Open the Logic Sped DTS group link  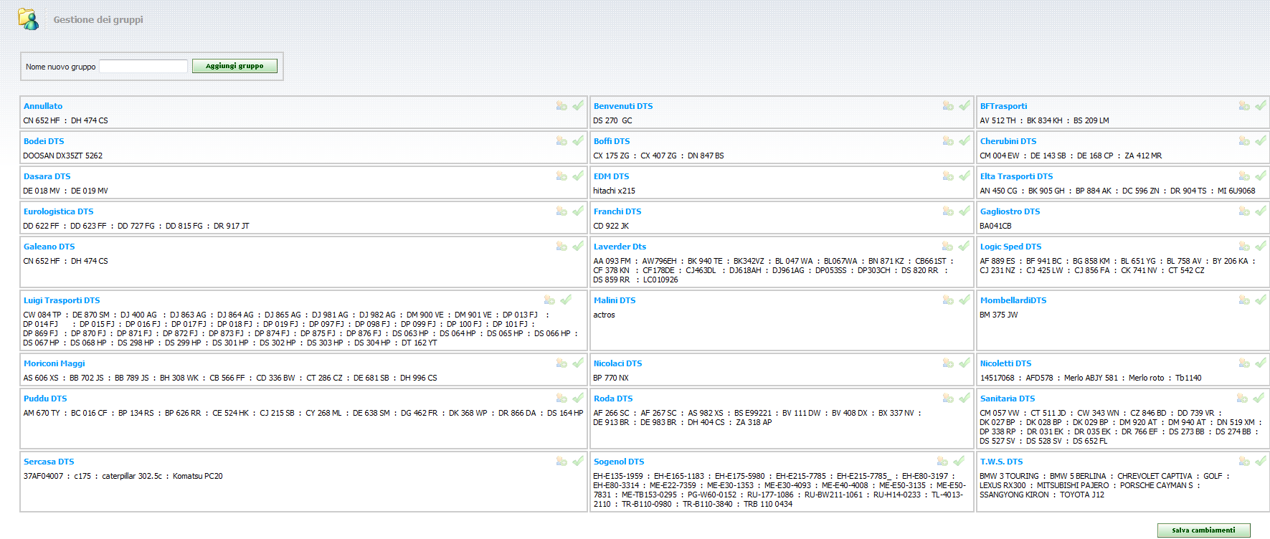click(x=1010, y=247)
